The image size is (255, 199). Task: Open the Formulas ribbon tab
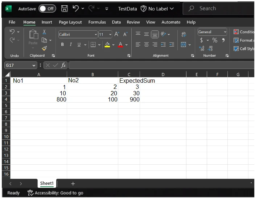pyautogui.click(x=97, y=22)
